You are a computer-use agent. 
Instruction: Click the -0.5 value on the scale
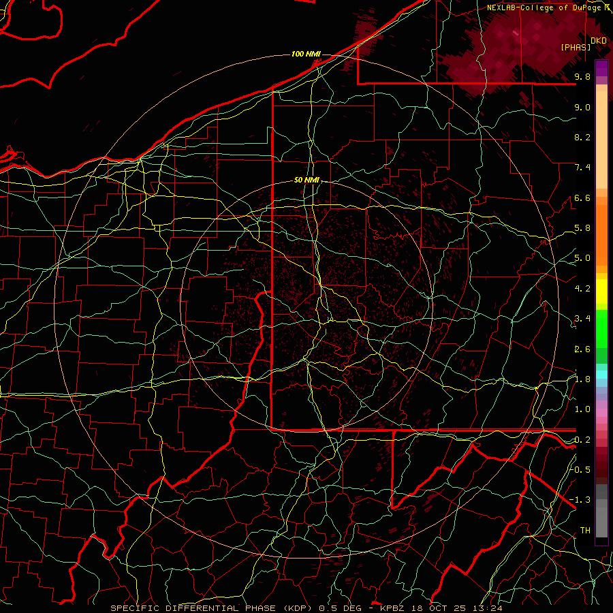580,469
